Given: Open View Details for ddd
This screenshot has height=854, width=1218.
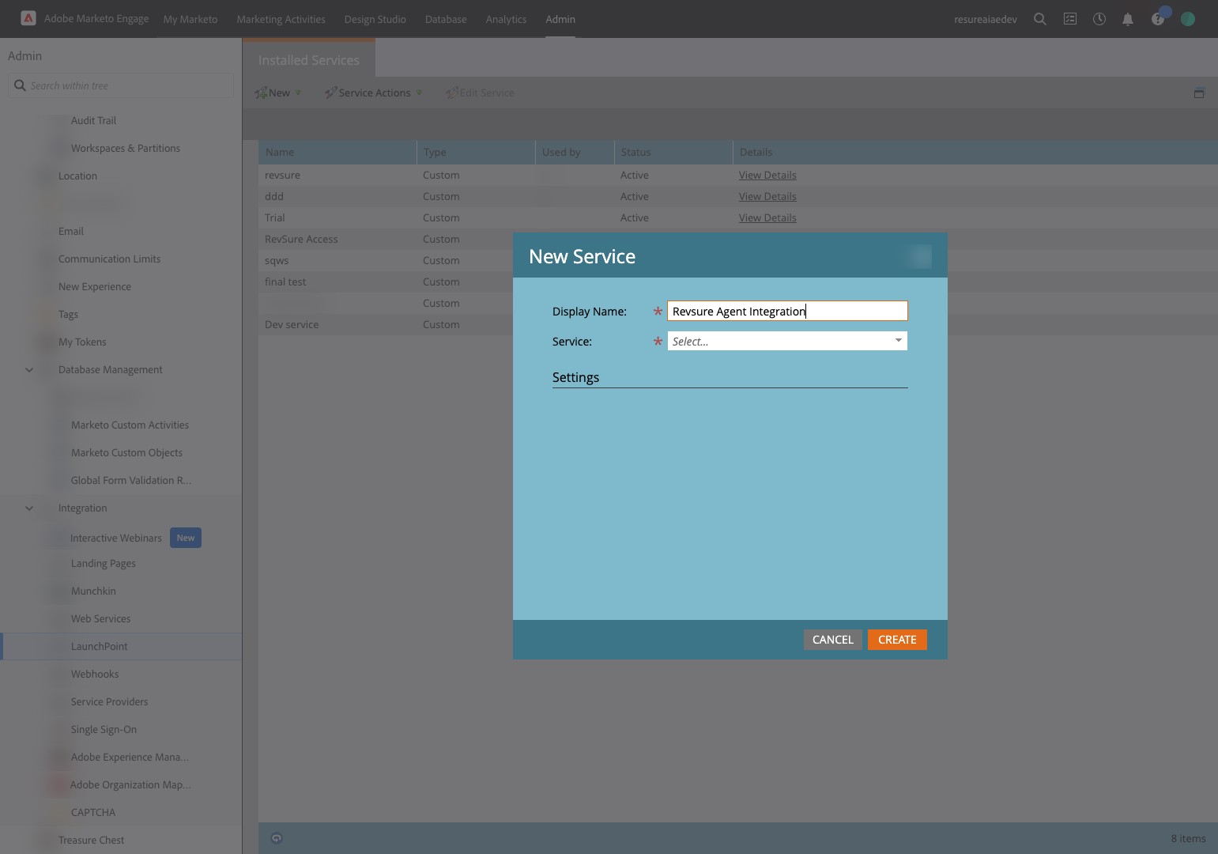Looking at the screenshot, I should [x=767, y=196].
